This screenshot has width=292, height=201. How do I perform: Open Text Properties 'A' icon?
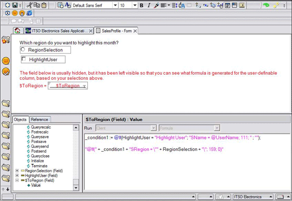pyautogui.click(x=68, y=5)
